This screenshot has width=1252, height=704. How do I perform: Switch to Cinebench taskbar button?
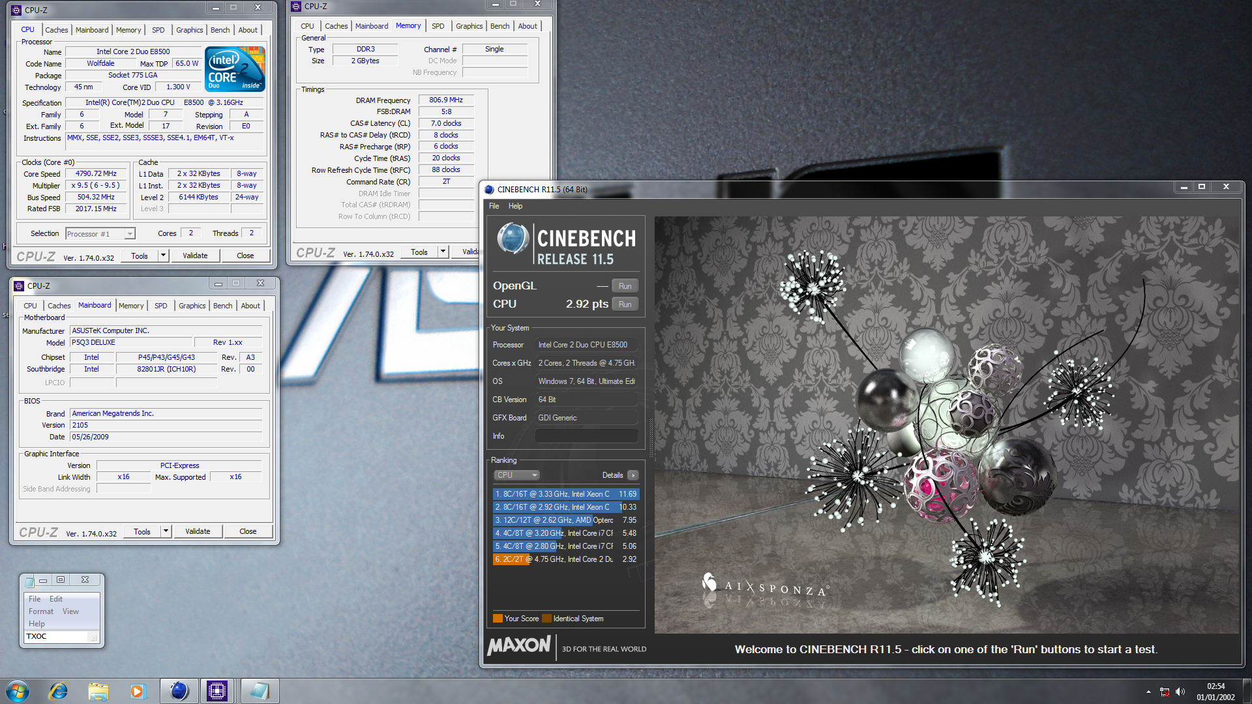coord(179,691)
